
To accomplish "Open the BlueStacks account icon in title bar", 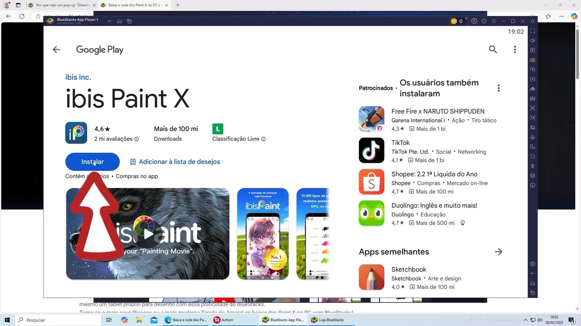I will click(x=474, y=21).
